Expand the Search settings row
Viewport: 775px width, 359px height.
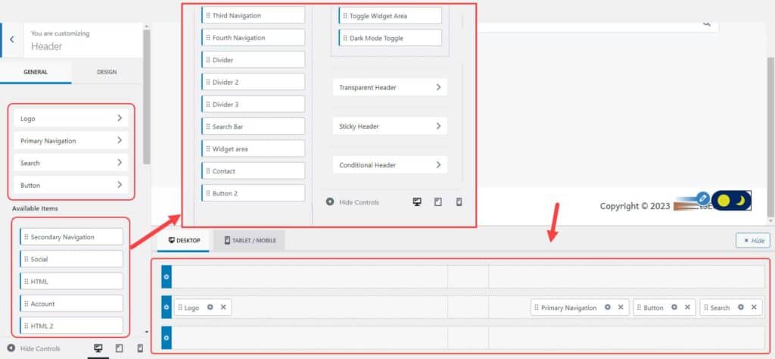(71, 163)
